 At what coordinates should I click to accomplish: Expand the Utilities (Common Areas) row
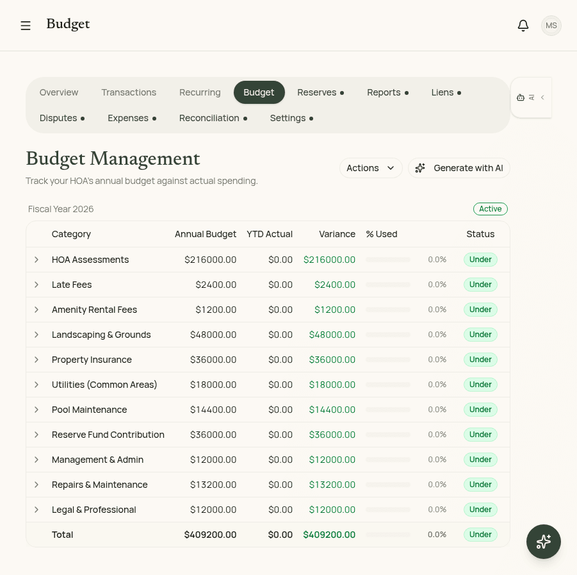pos(37,385)
